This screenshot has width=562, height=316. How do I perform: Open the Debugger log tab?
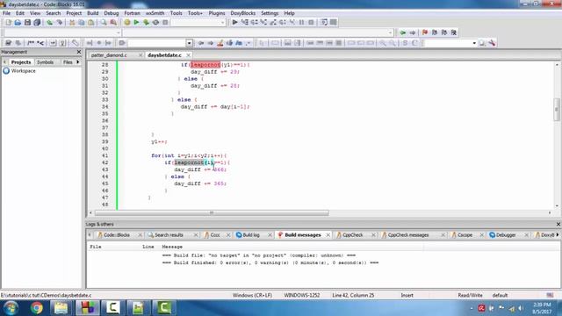[506, 235]
